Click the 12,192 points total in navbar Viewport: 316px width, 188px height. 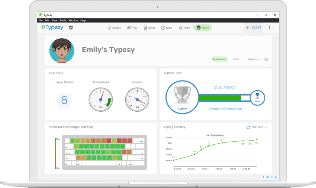point(256,28)
